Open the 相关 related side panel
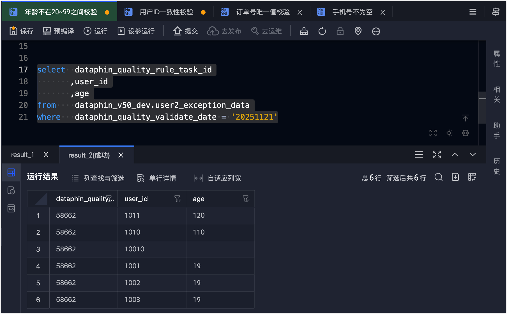 [497, 94]
